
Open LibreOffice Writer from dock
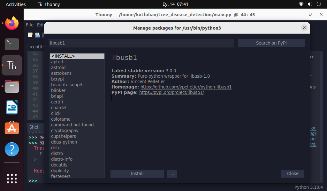tap(12, 107)
